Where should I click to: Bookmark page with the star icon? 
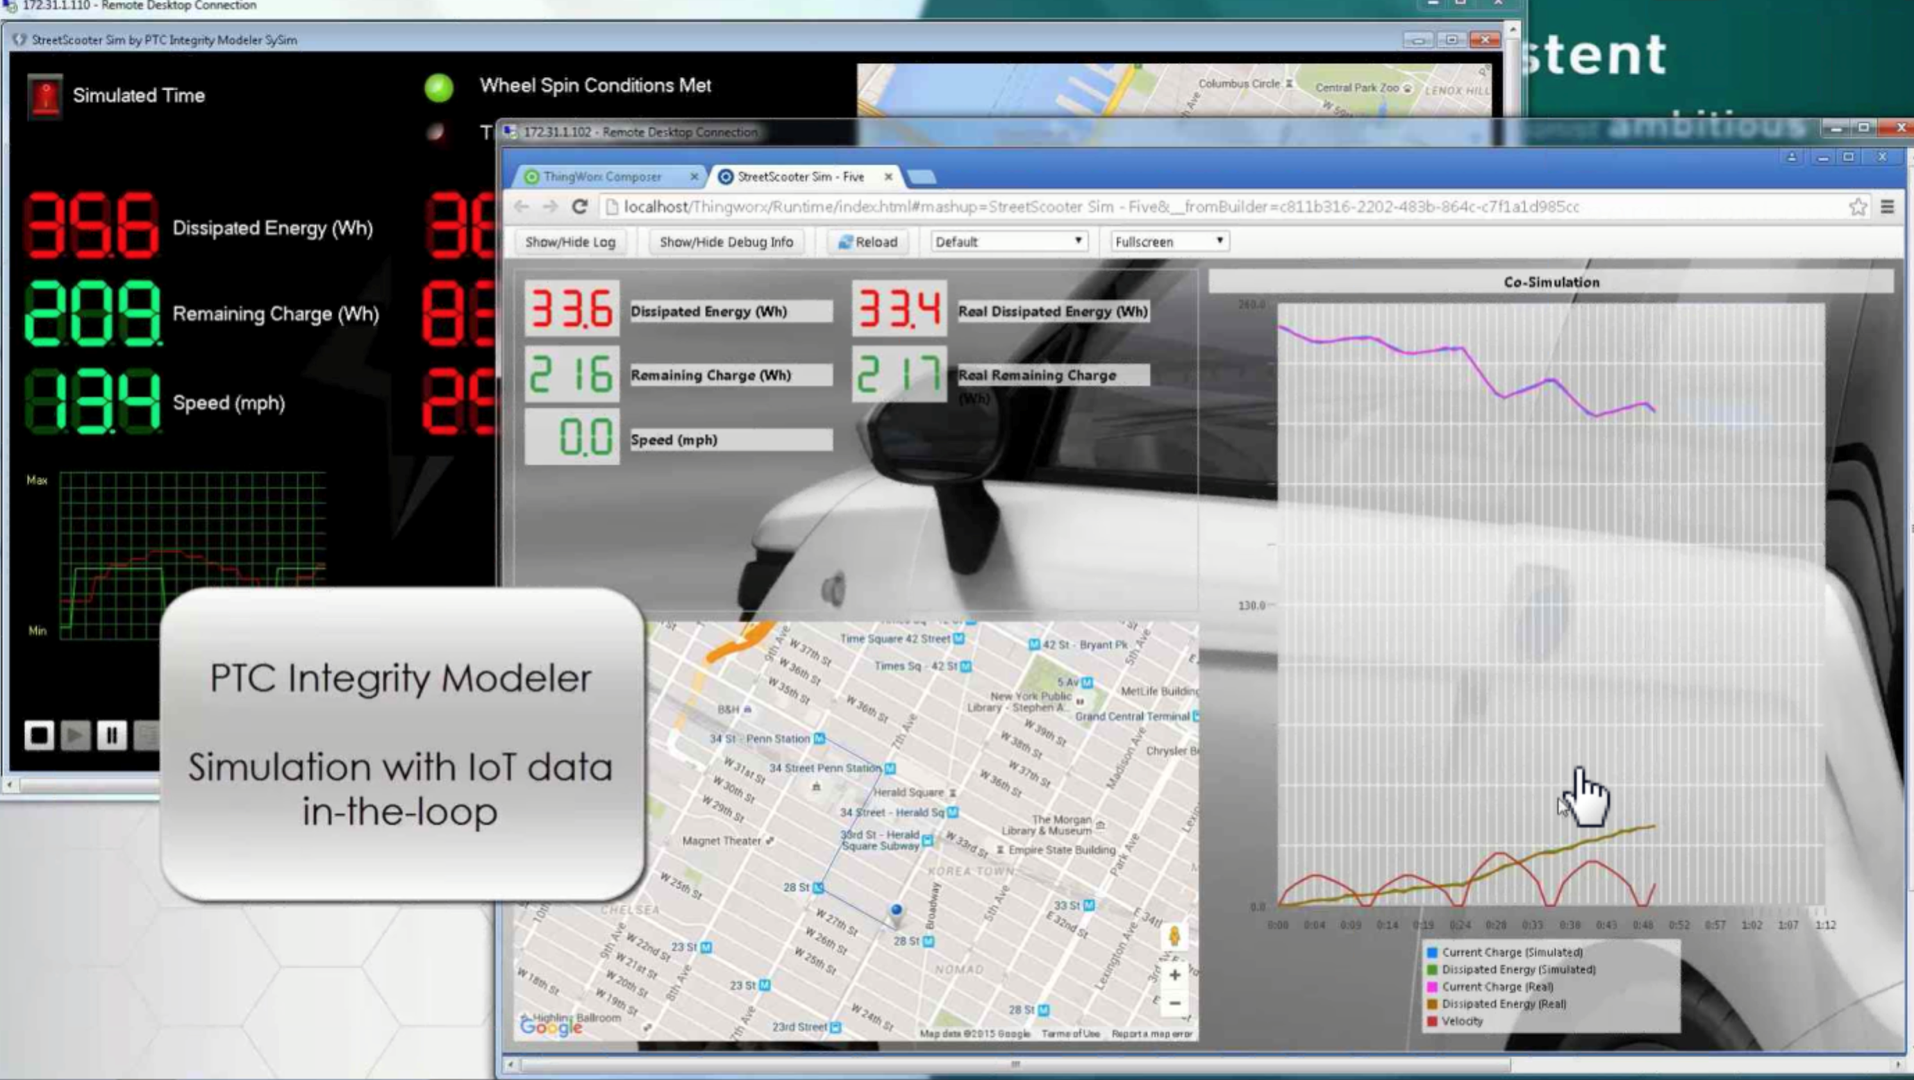click(1858, 207)
